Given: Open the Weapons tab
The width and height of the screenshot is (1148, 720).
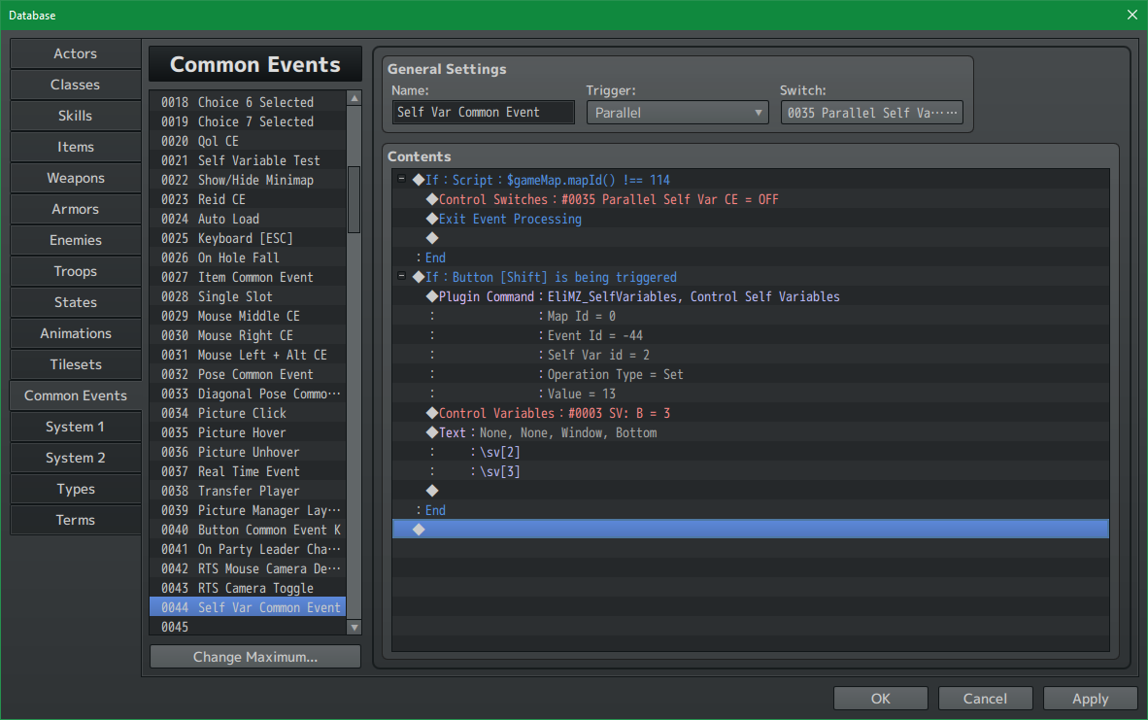Looking at the screenshot, I should pos(76,178).
